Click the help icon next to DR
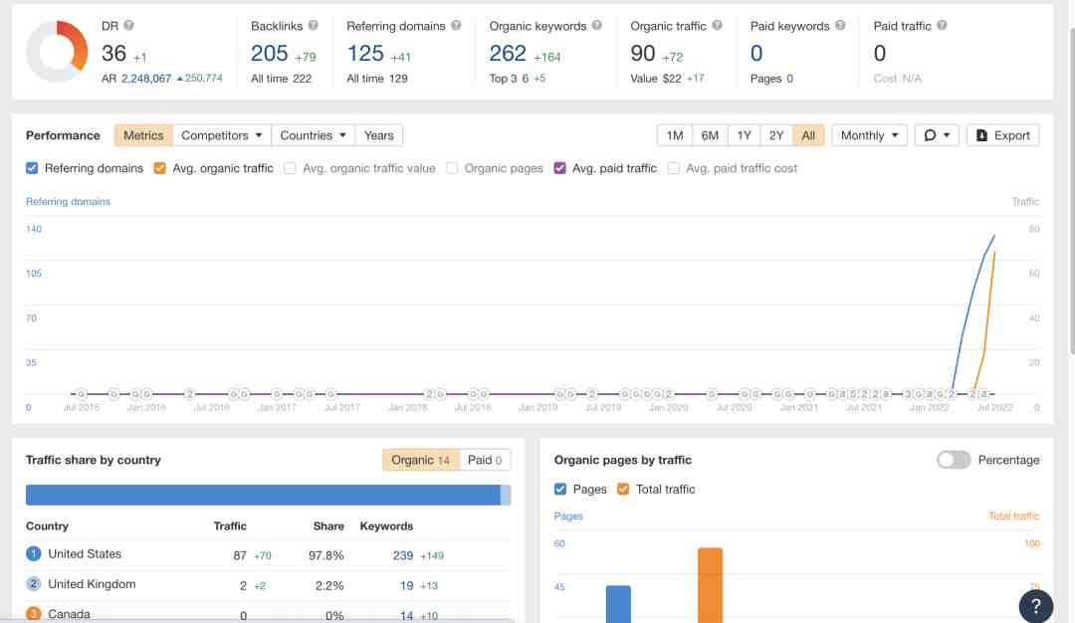 [128, 25]
